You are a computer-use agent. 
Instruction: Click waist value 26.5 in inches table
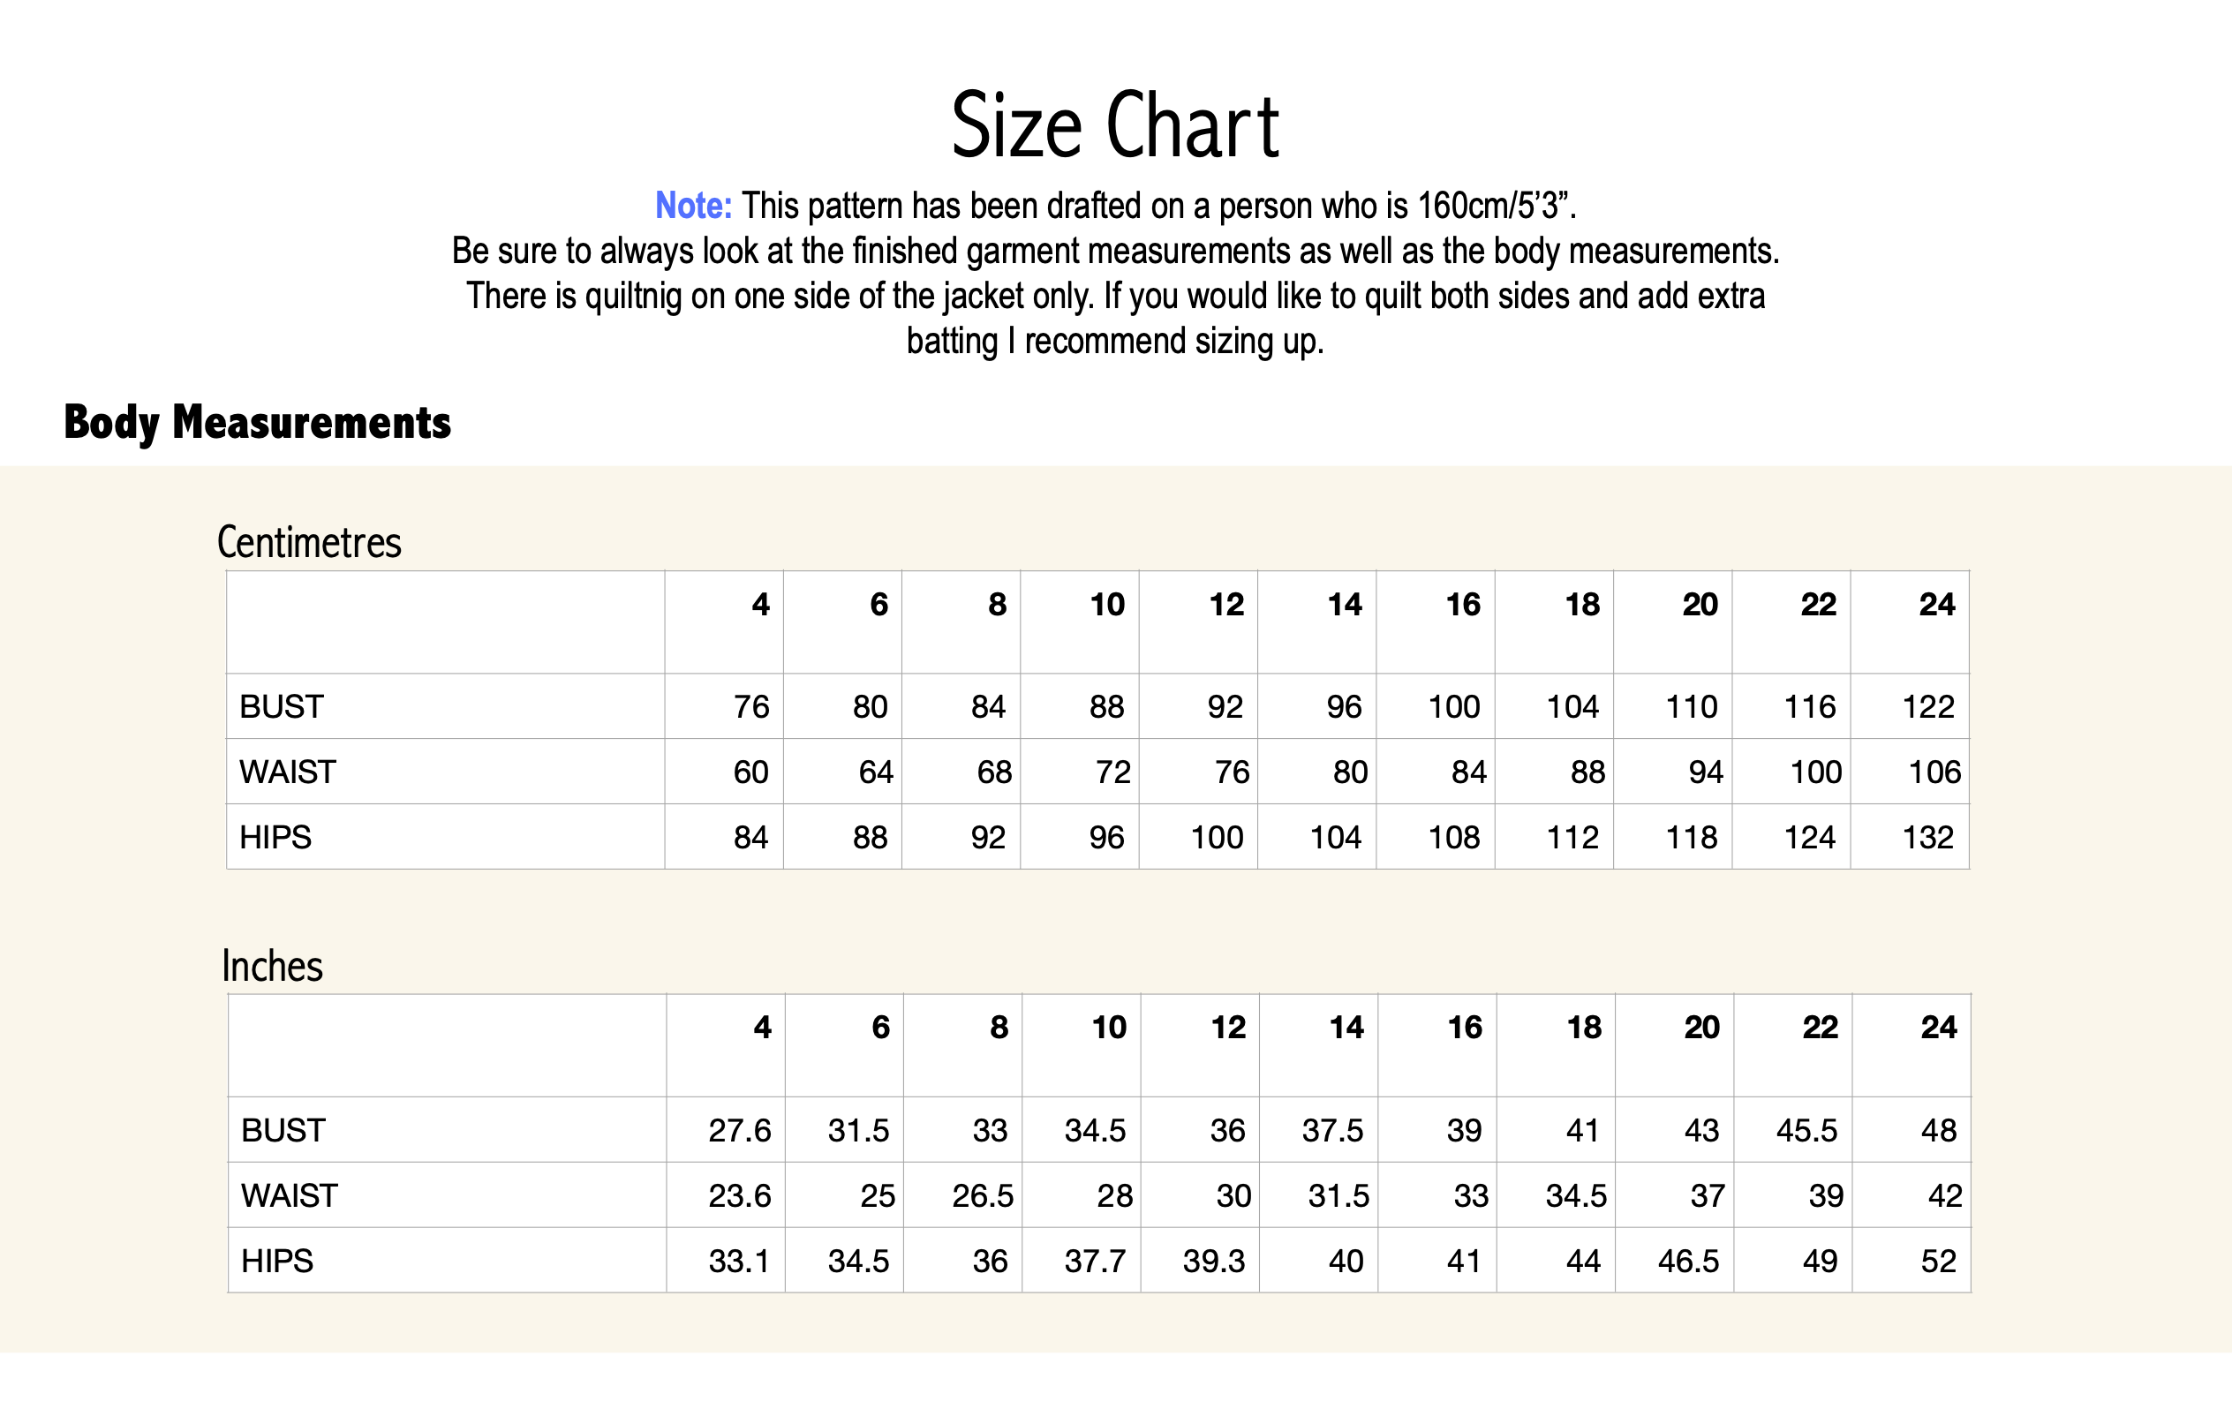coord(982,1195)
